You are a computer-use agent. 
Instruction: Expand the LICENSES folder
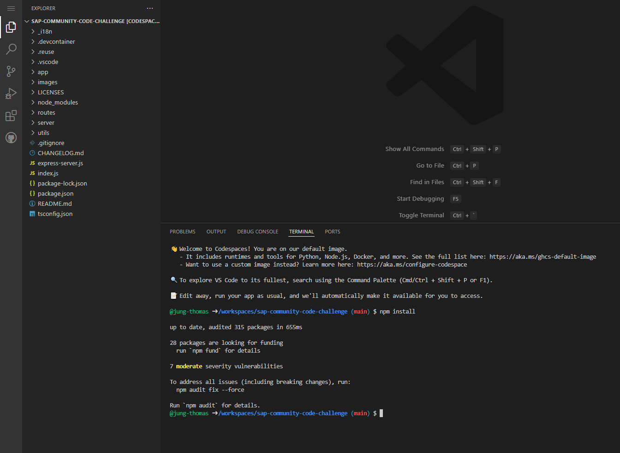click(x=33, y=92)
